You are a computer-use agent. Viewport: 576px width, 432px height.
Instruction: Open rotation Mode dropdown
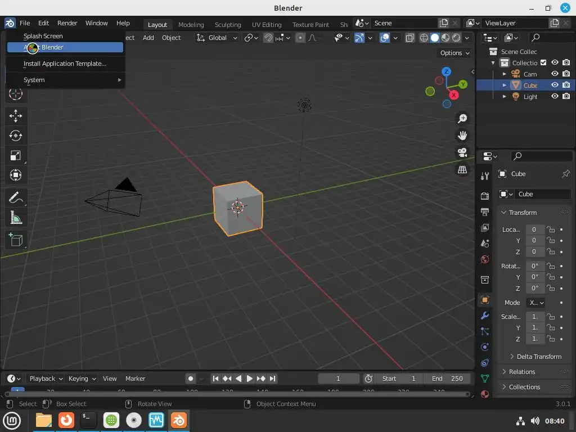[x=535, y=303]
